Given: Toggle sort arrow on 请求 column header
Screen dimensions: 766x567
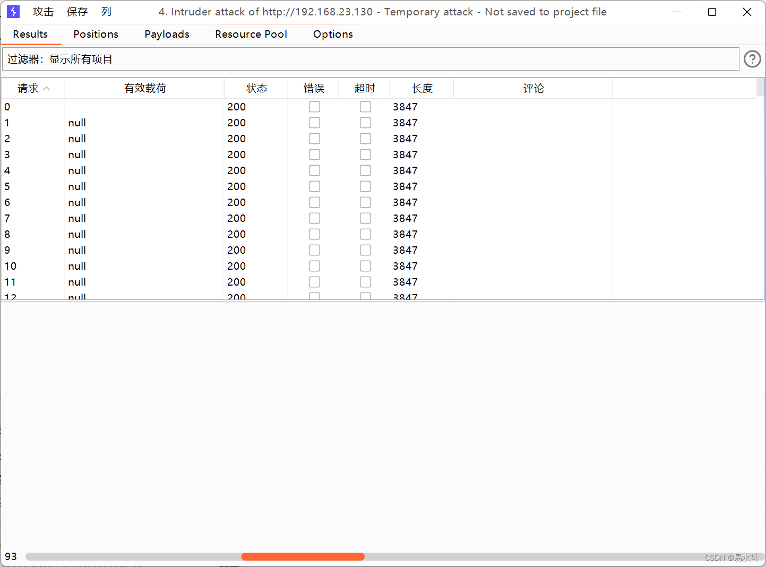Looking at the screenshot, I should click(47, 89).
